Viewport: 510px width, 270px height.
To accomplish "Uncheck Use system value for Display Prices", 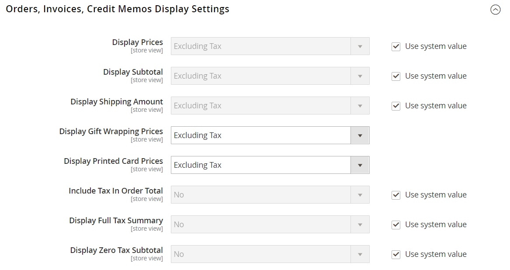I will pos(396,46).
